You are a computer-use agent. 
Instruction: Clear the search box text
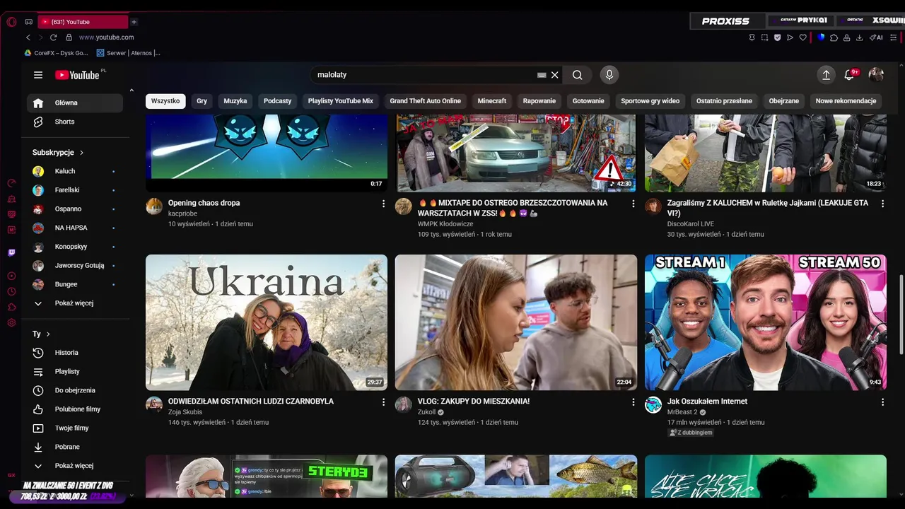click(555, 75)
